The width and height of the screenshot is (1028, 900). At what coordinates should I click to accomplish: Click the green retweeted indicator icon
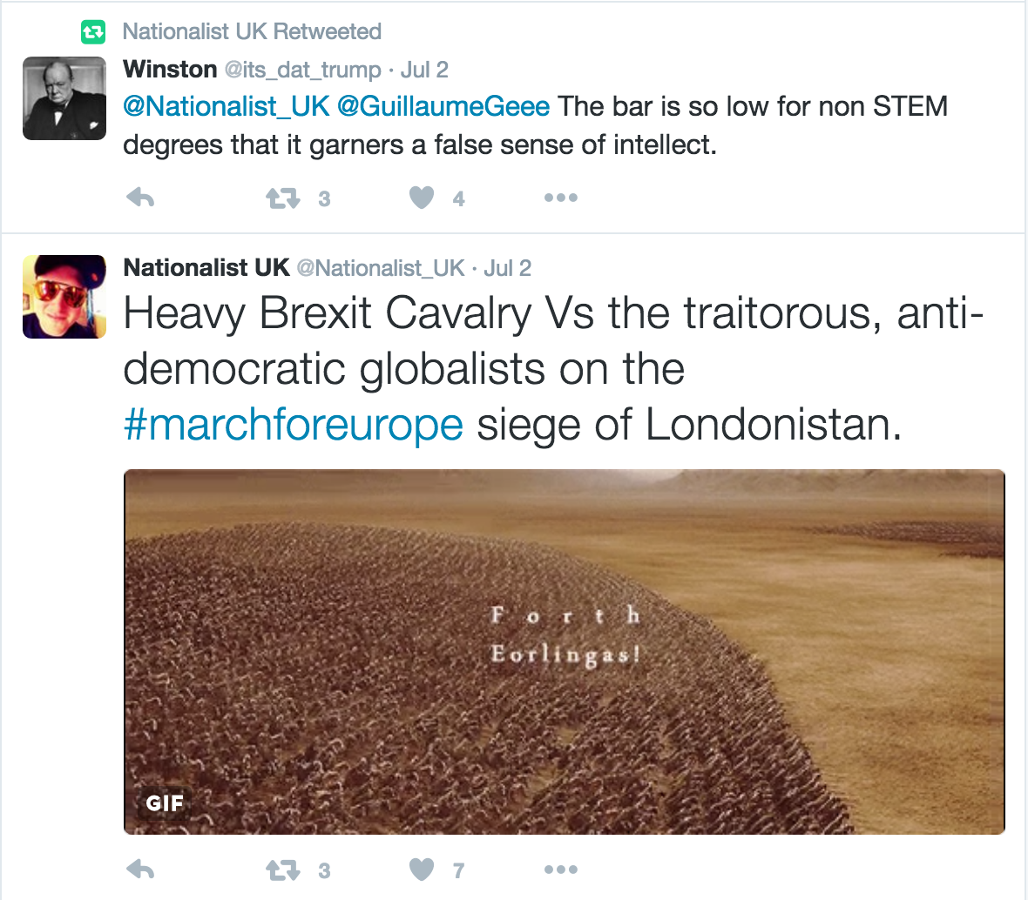click(x=92, y=32)
